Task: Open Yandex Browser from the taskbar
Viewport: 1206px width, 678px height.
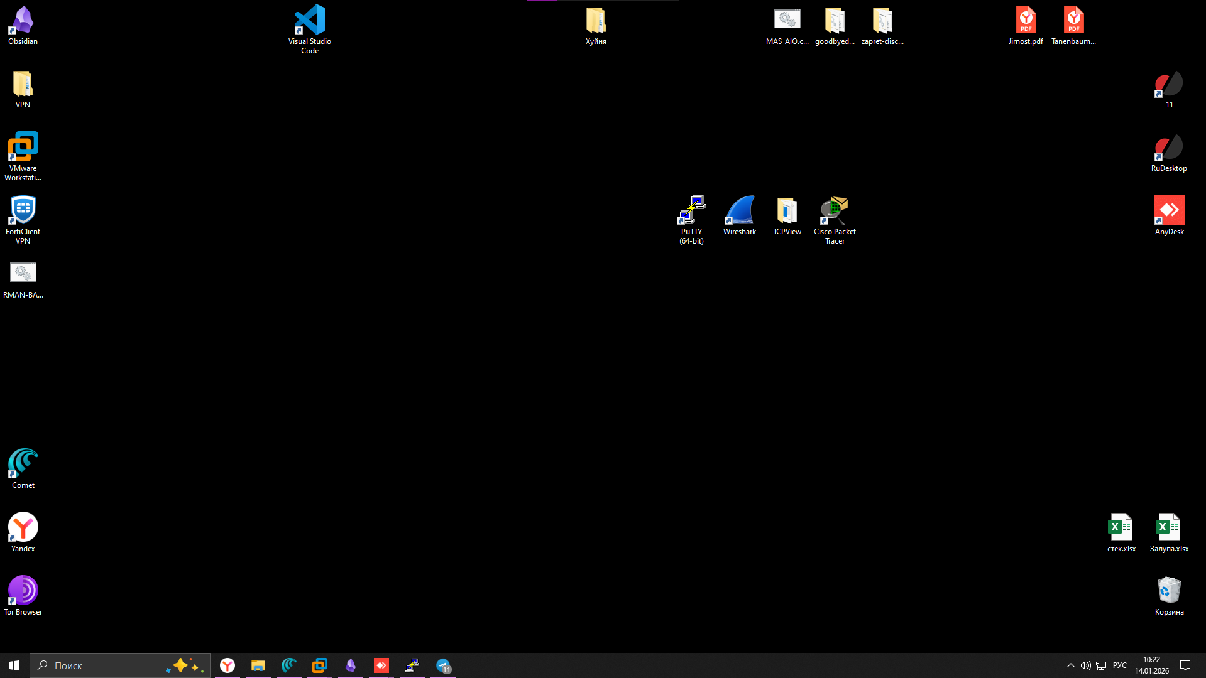Action: 227,665
